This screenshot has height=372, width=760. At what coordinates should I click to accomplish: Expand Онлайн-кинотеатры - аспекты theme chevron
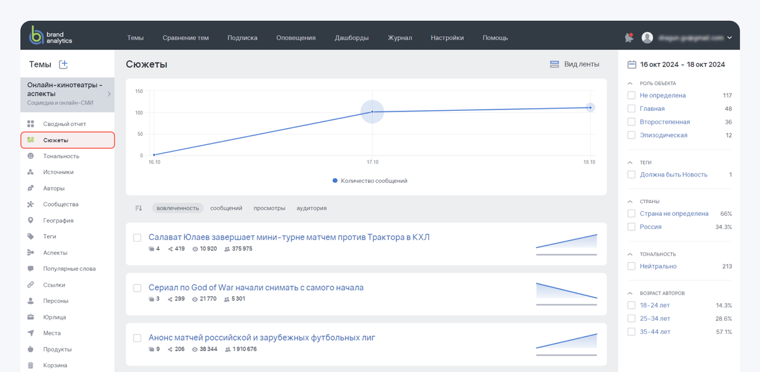(109, 94)
